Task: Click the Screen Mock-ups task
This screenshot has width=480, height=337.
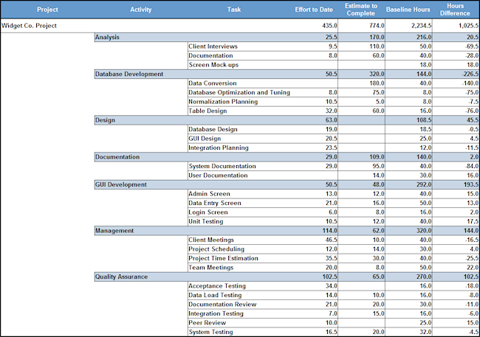Action: (x=213, y=65)
